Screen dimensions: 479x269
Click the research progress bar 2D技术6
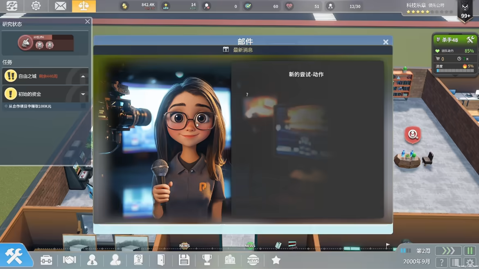[x=53, y=37]
